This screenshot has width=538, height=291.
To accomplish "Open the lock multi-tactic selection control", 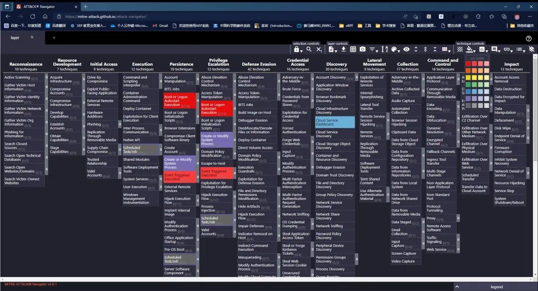I will click(x=297, y=50).
